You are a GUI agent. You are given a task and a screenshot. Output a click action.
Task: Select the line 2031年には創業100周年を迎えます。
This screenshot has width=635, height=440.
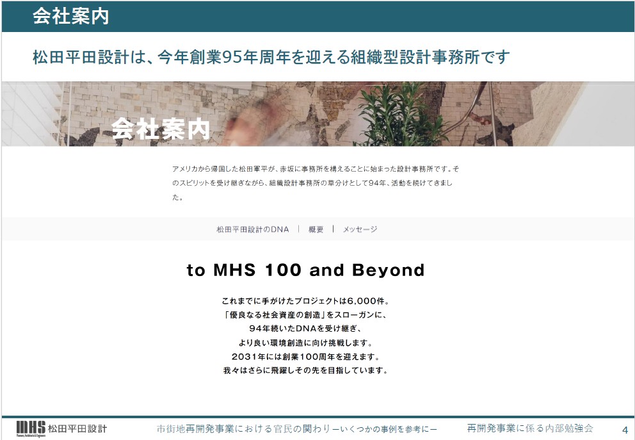click(x=306, y=357)
